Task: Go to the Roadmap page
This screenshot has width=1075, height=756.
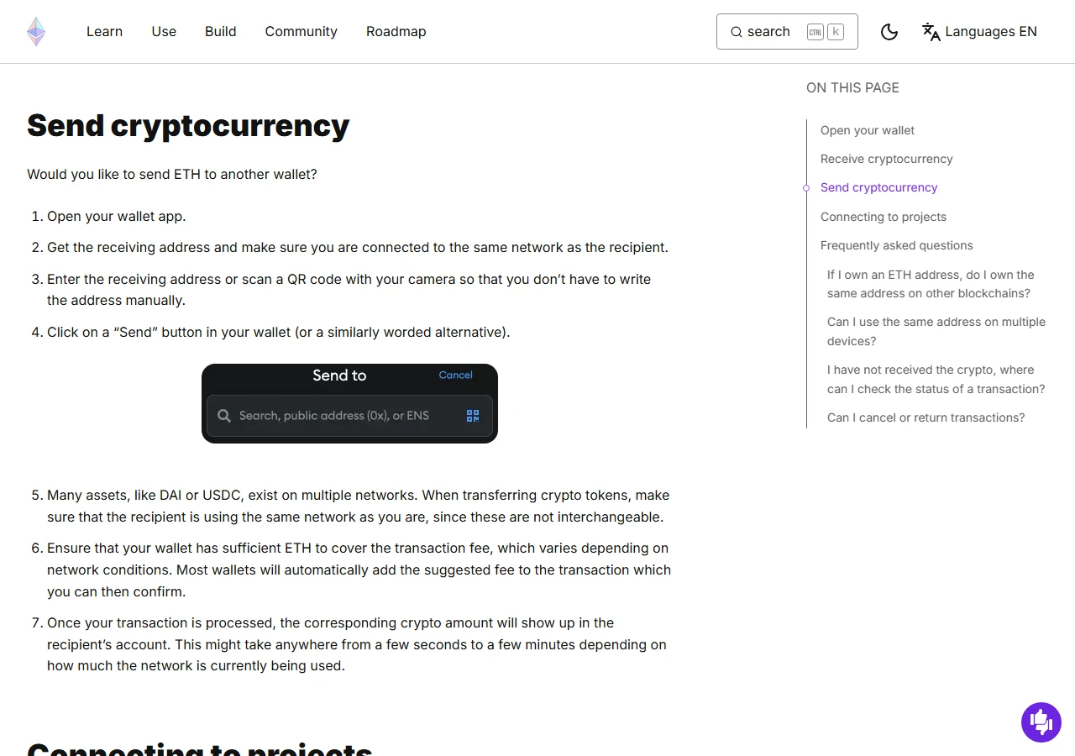Action: [396, 32]
